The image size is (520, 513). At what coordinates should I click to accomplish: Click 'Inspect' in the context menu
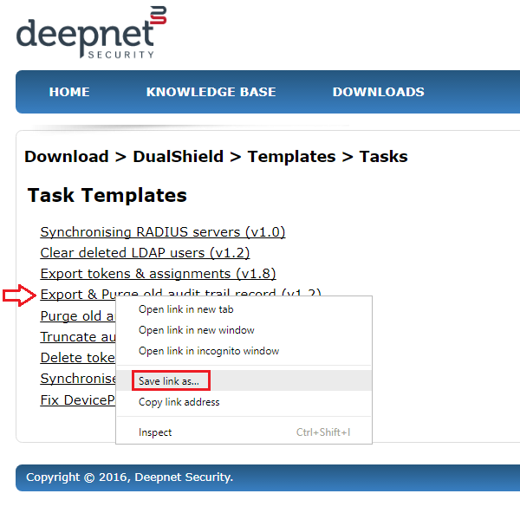point(155,432)
